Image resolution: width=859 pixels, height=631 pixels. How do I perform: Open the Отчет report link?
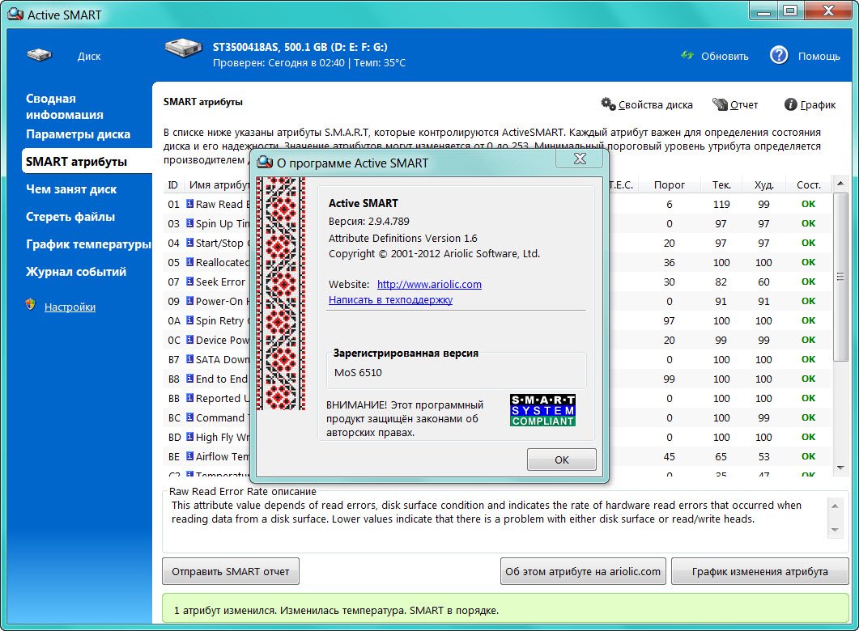744,104
